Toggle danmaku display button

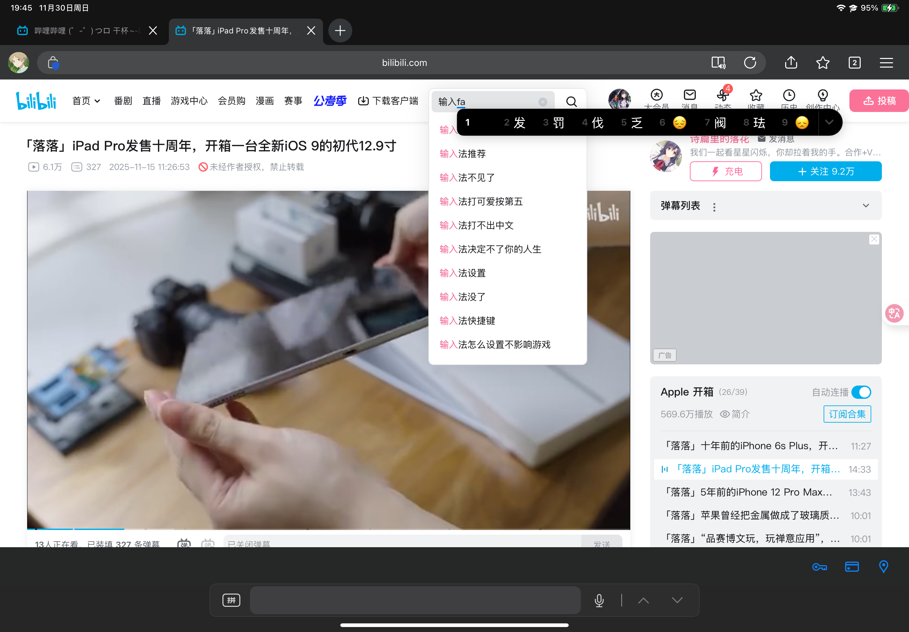pos(184,543)
